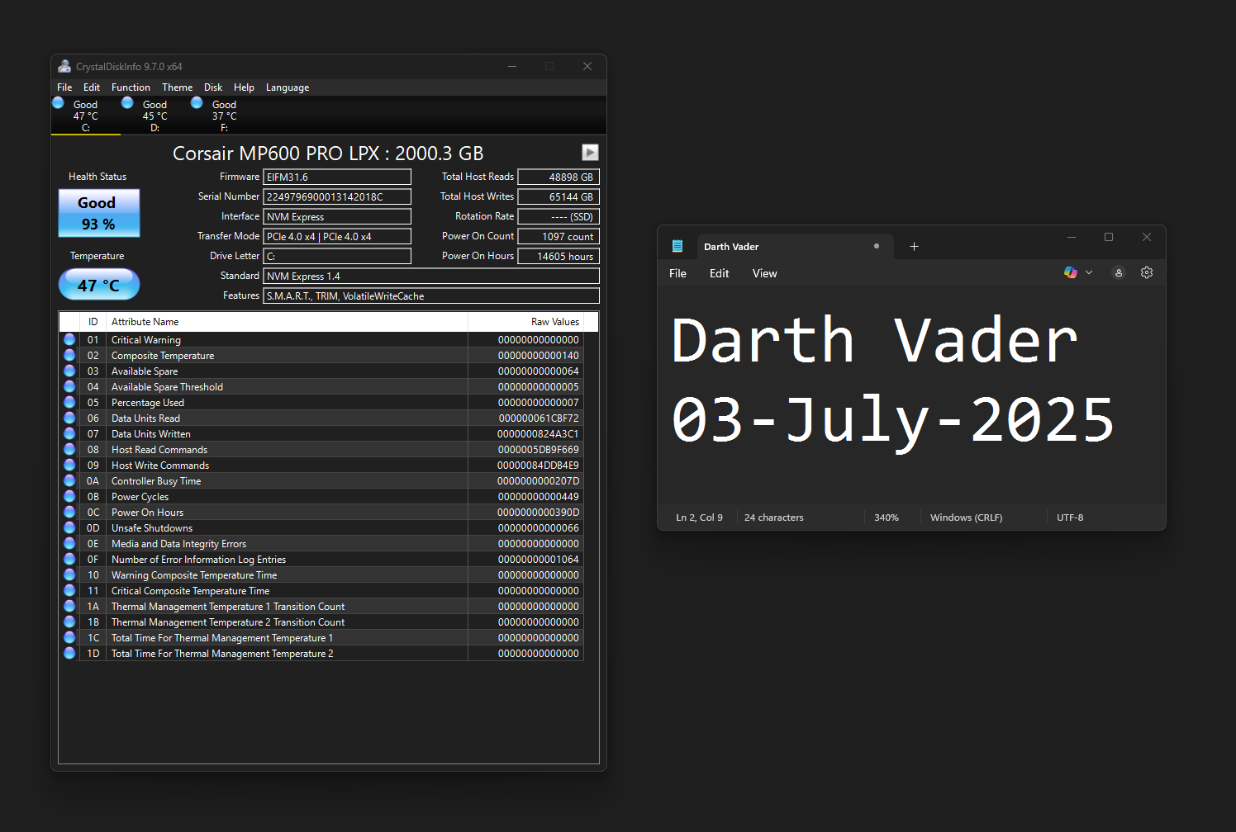The width and height of the screenshot is (1236, 832).
Task: Click the CrystalDiskInfo title bar app icon
Action: point(64,67)
